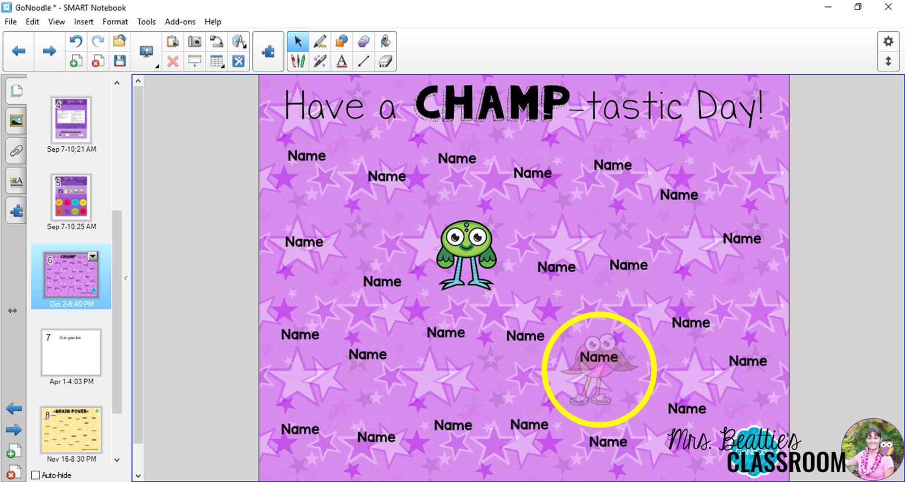Open the Format menu
Screen dimensions: 905x482
tap(115, 21)
